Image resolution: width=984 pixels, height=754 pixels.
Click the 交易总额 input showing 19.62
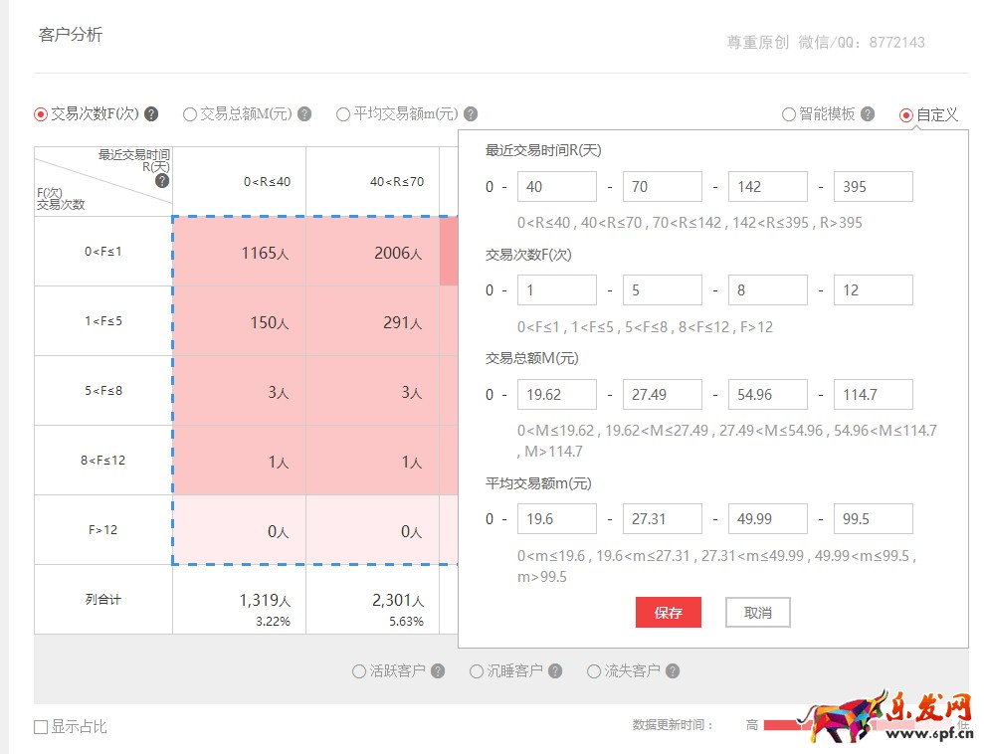pos(556,395)
